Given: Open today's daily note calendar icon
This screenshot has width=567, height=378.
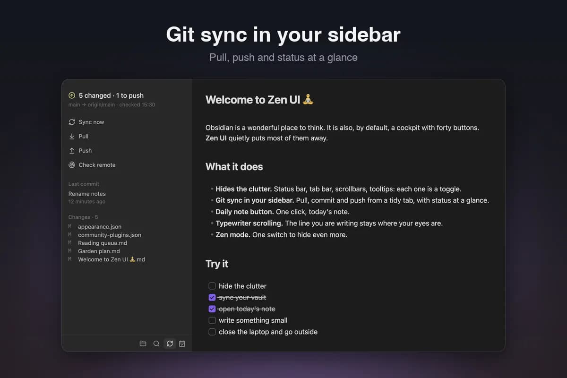Looking at the screenshot, I should [x=182, y=344].
